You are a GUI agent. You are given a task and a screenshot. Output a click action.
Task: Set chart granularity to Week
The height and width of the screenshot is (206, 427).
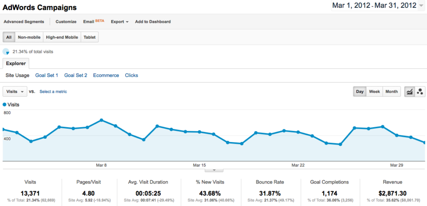point(374,92)
